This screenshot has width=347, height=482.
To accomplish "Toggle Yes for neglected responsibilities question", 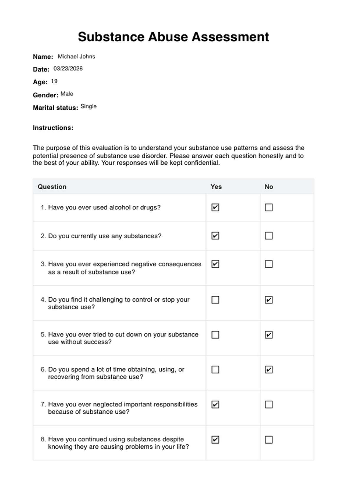I will (215, 405).
